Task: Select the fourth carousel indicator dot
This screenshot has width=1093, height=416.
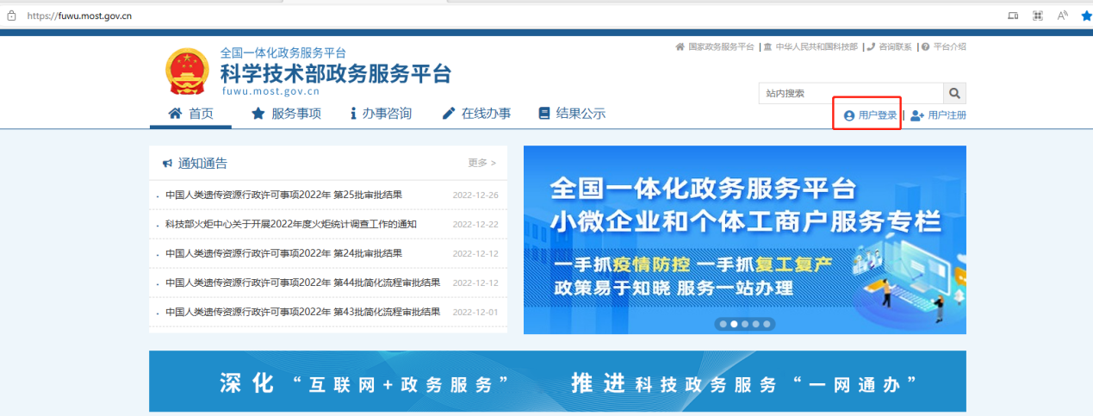Action: pos(756,325)
